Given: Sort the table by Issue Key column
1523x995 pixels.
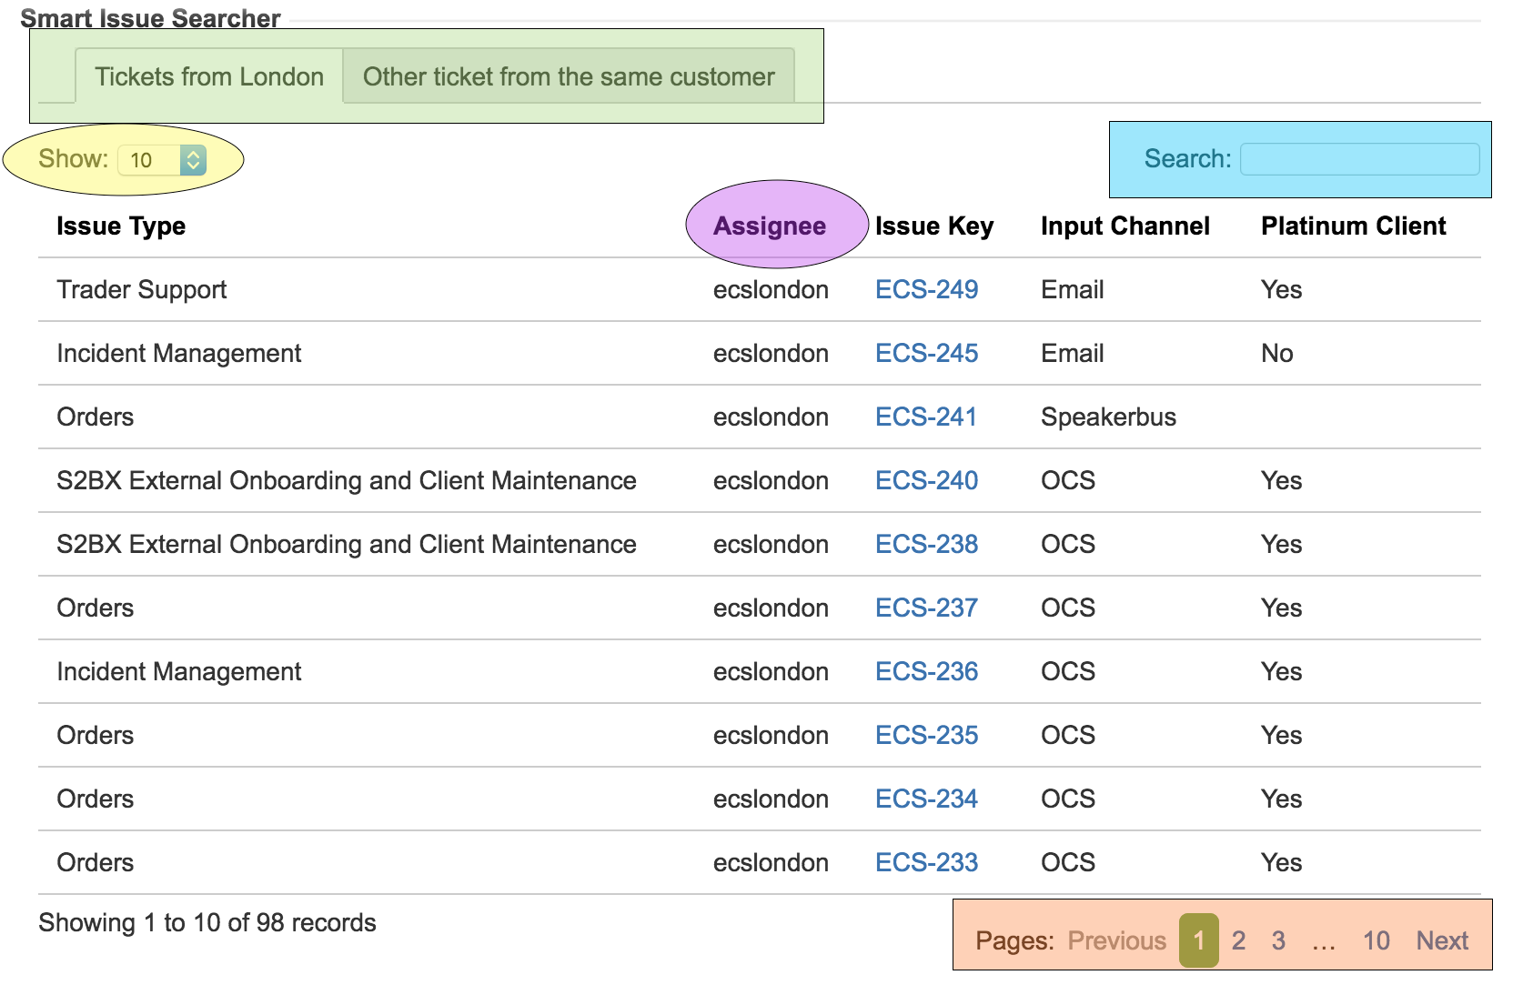Looking at the screenshot, I should point(933,226).
